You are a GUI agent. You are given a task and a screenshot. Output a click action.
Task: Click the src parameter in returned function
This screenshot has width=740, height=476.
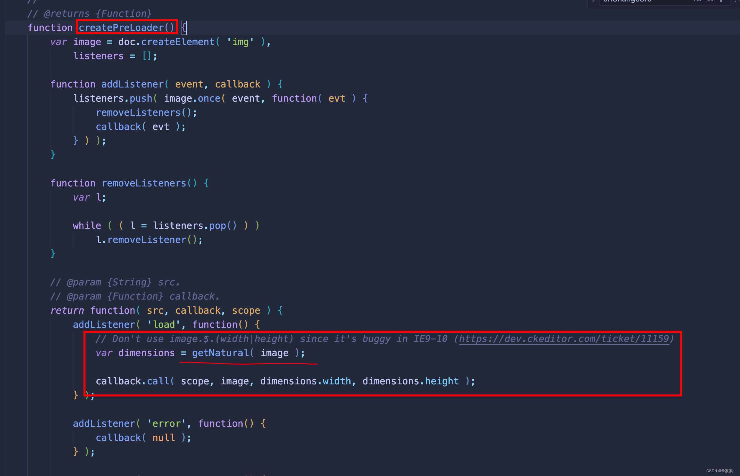pos(155,310)
